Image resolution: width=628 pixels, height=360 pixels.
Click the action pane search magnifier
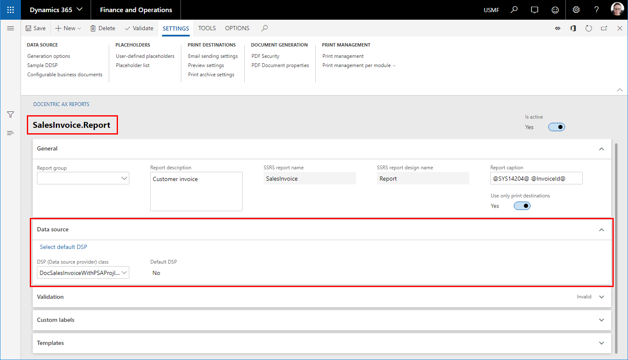click(x=264, y=28)
